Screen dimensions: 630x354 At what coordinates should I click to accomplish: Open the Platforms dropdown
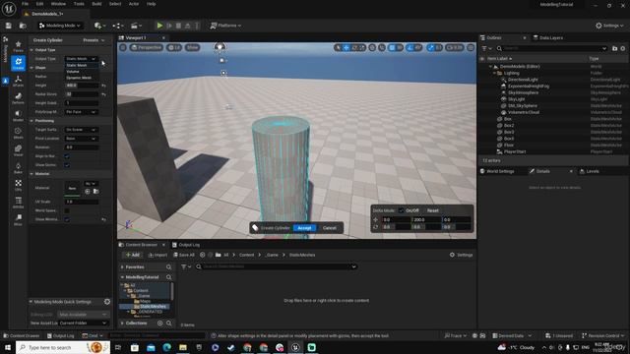(x=225, y=26)
